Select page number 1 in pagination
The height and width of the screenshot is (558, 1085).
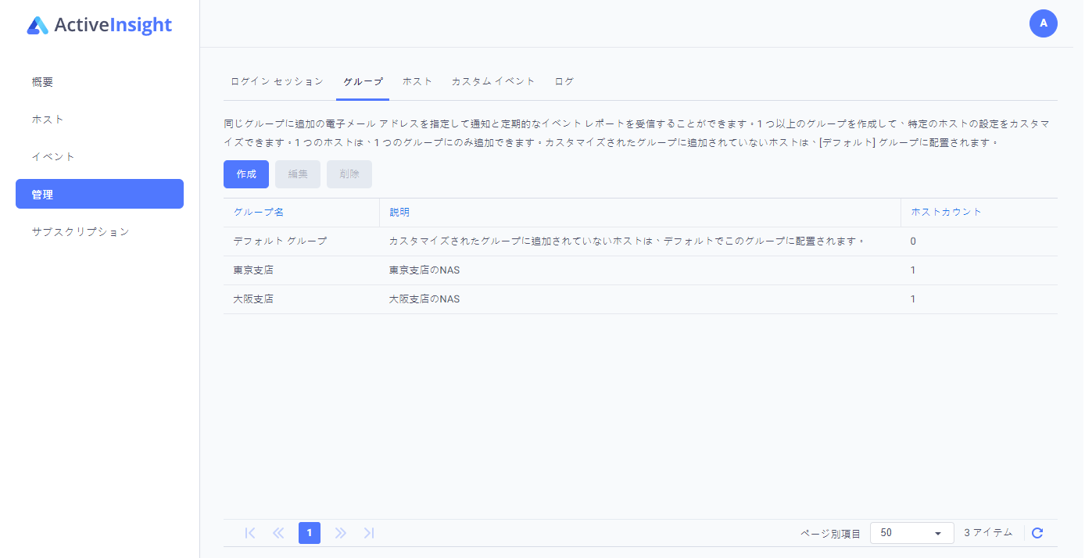click(x=310, y=533)
